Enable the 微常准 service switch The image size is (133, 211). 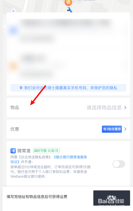(x=119, y=164)
